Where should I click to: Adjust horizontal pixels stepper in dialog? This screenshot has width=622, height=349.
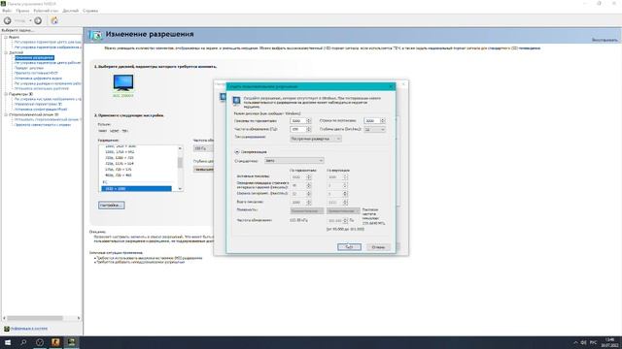coord(309,120)
